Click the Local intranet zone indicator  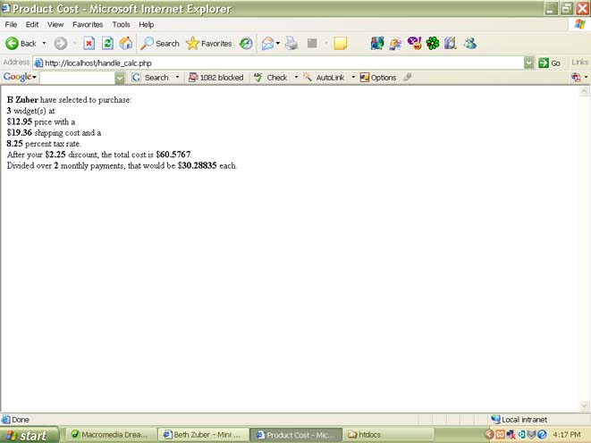[x=519, y=419]
